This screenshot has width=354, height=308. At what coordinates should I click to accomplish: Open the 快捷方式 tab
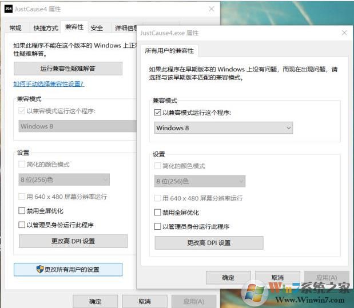(x=45, y=28)
